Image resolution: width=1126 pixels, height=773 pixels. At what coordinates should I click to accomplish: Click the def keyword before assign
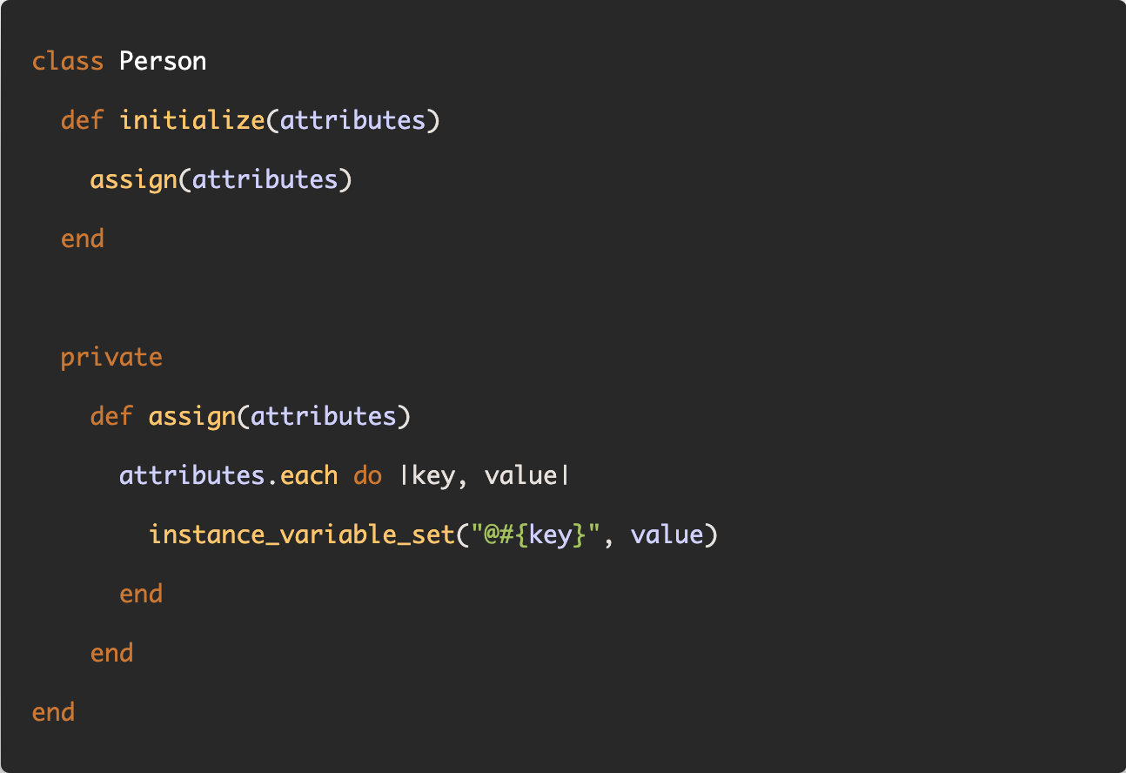pos(111,416)
